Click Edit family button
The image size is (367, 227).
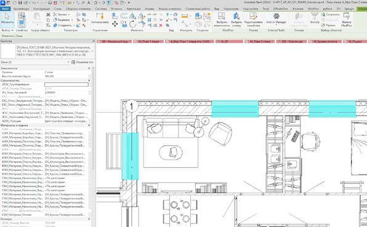tap(253, 20)
